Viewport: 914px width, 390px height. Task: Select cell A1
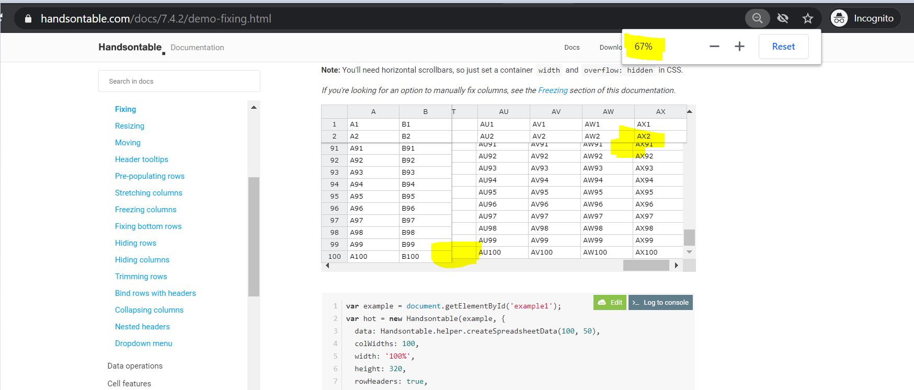click(x=373, y=124)
